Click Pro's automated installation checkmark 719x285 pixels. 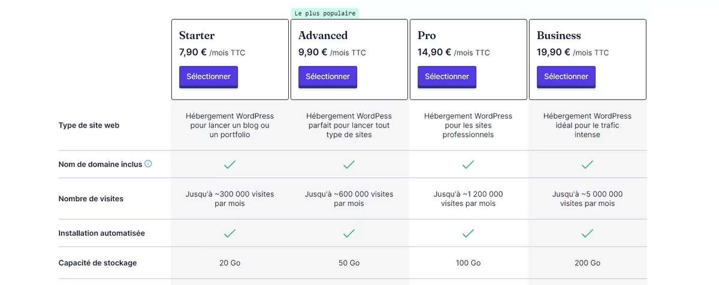(468, 233)
